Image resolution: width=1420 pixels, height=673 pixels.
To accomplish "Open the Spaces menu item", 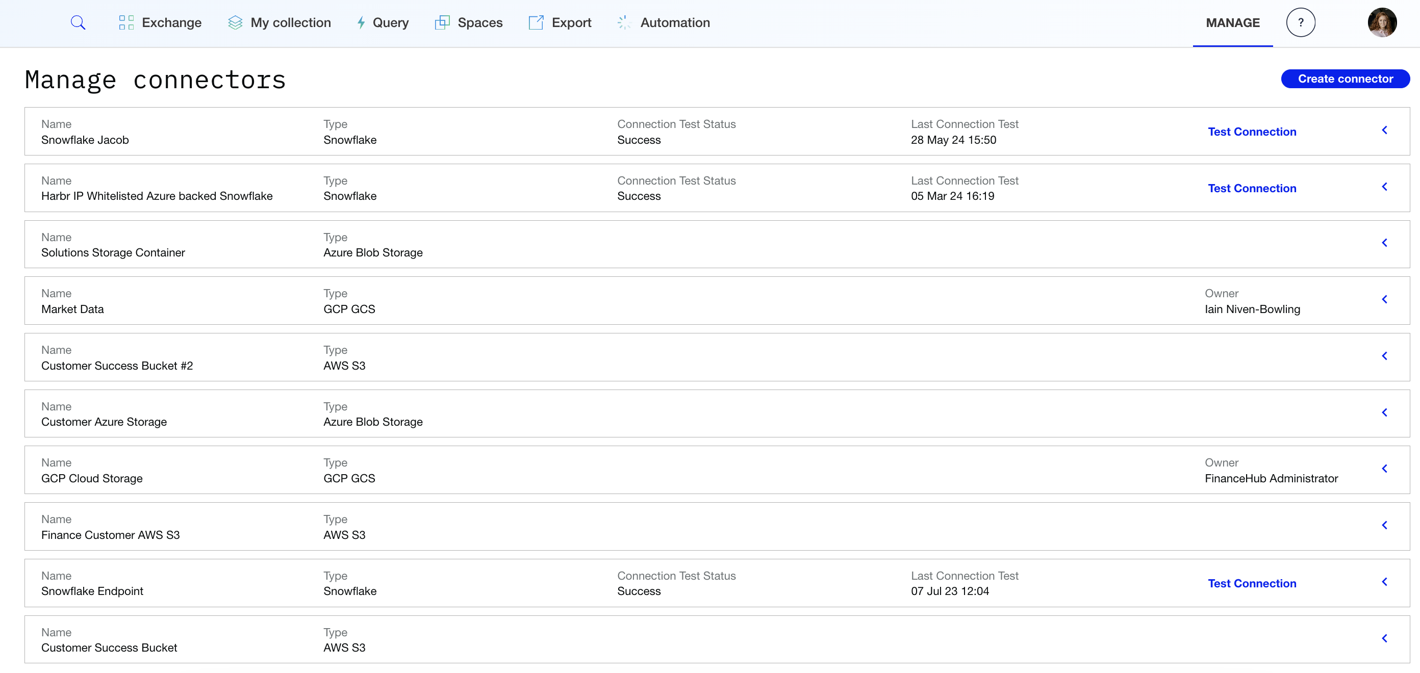I will coord(479,22).
